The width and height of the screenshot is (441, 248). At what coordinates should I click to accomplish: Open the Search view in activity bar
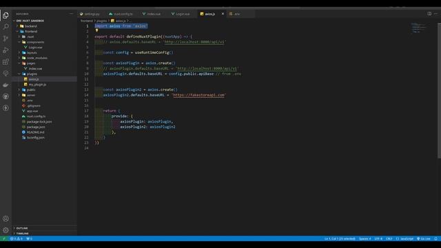(x=6, y=27)
